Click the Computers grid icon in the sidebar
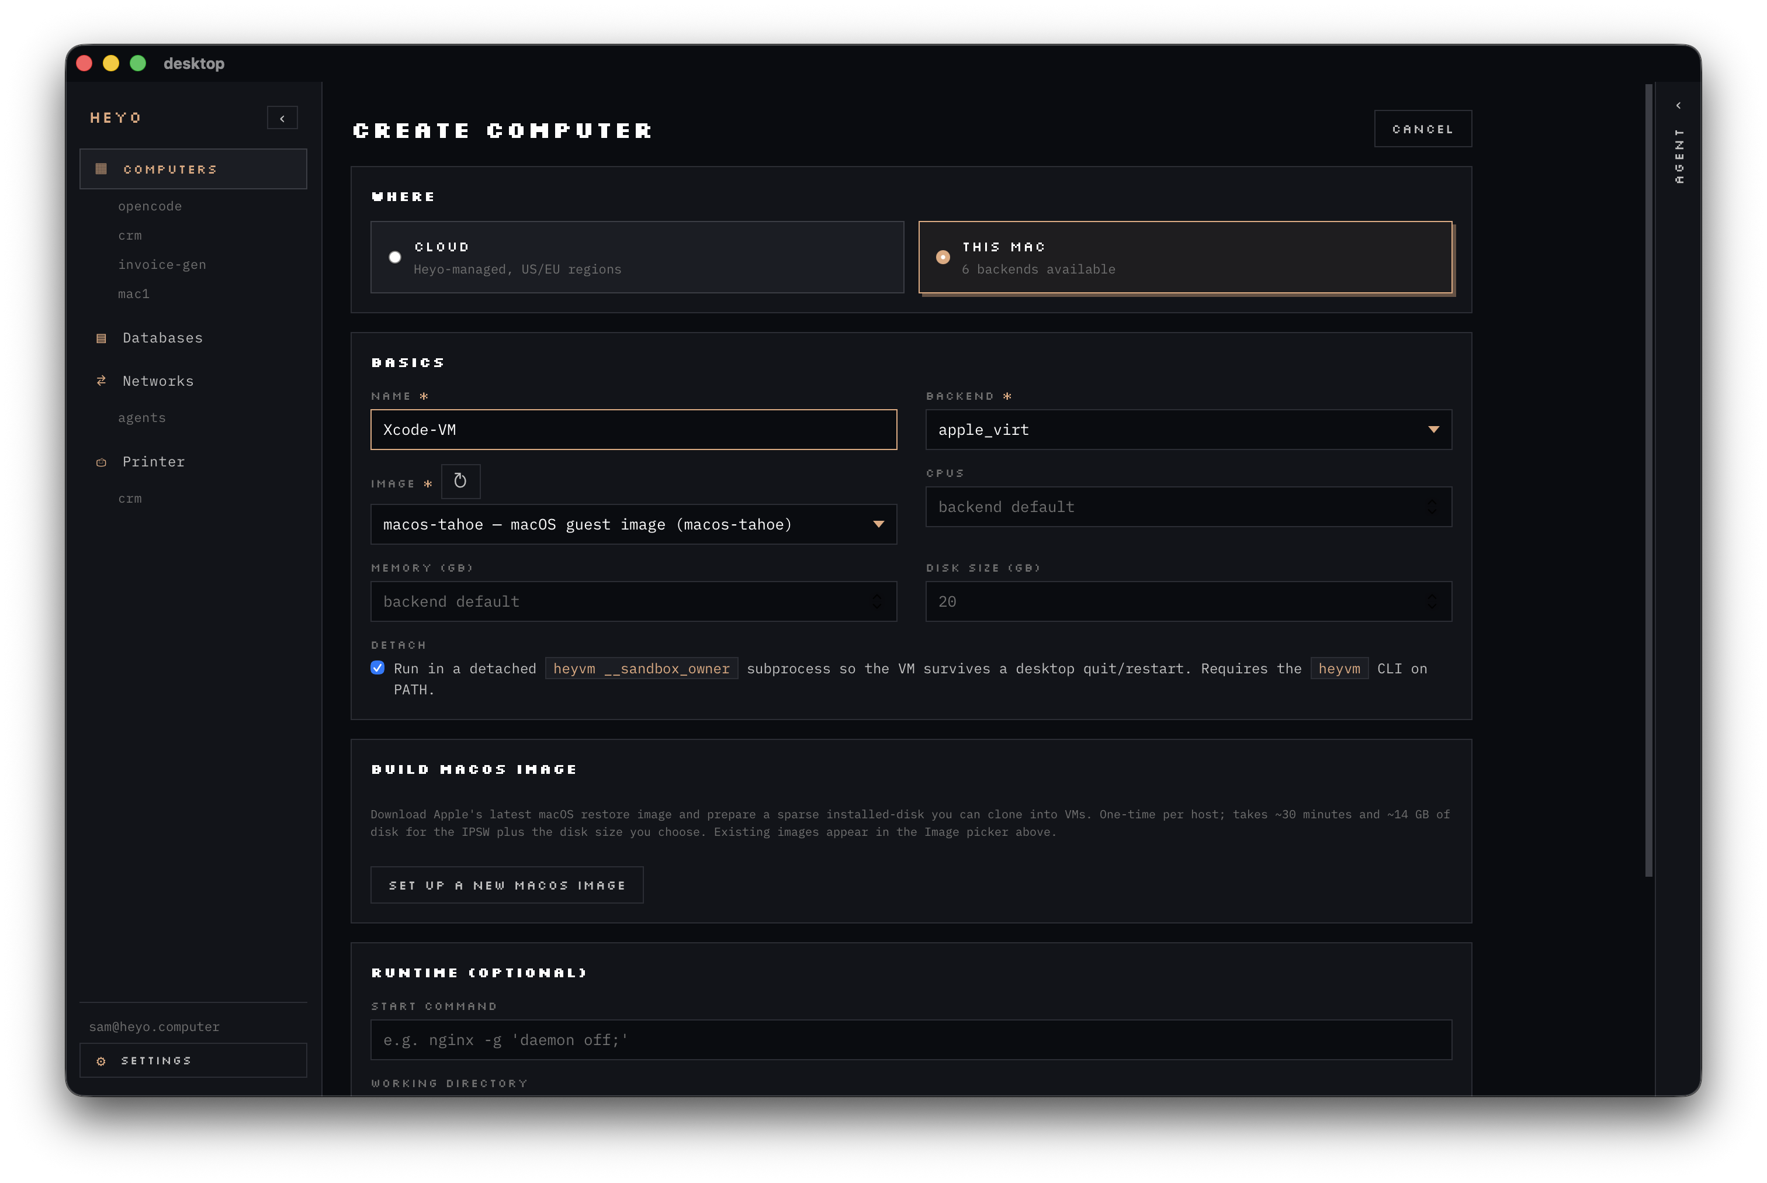 click(101, 169)
